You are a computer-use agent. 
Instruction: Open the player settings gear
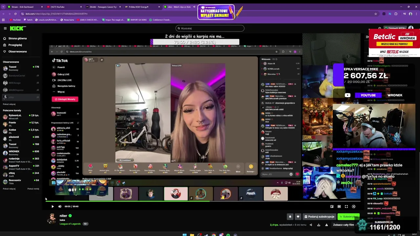(x=353, y=206)
